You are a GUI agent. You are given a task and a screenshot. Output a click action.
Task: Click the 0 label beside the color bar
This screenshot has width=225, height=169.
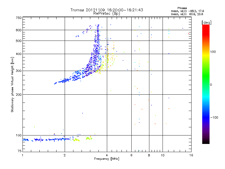[211, 85]
